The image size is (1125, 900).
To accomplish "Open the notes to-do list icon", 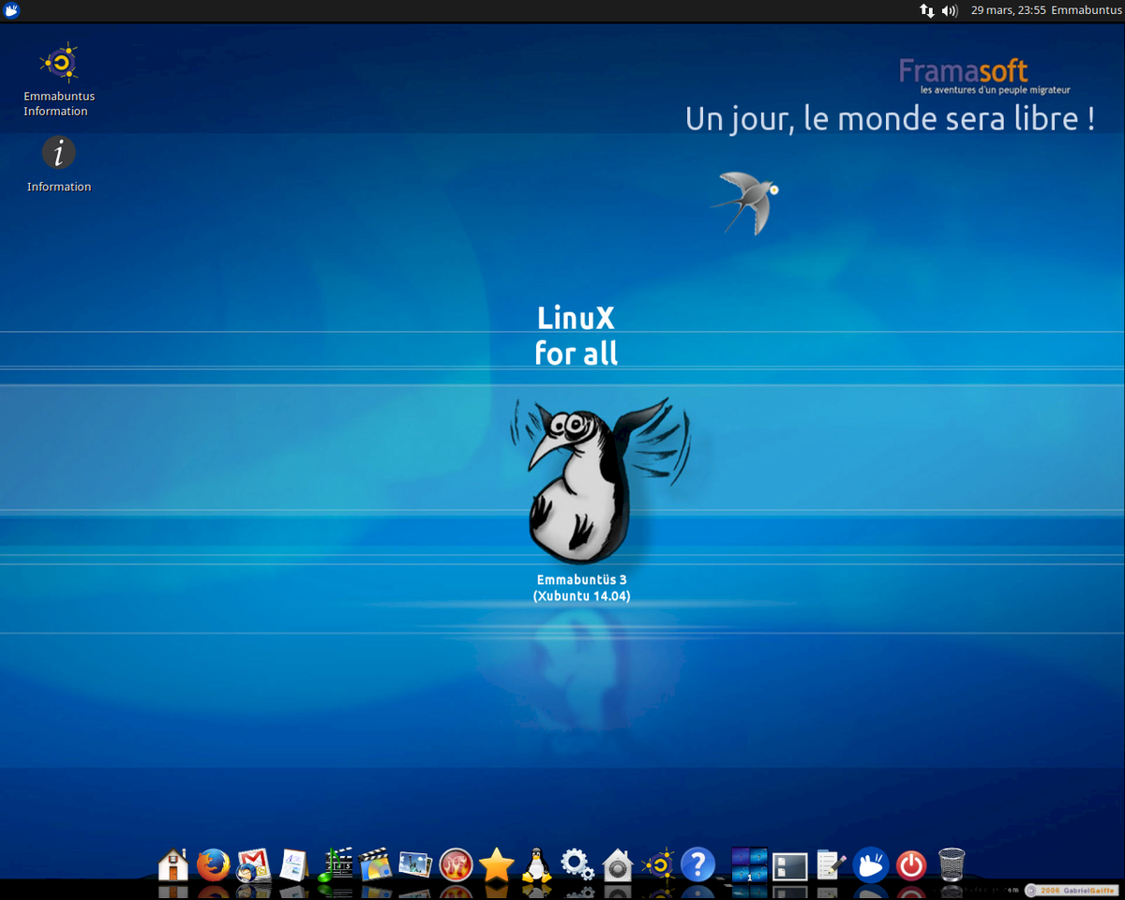I will click(827, 864).
